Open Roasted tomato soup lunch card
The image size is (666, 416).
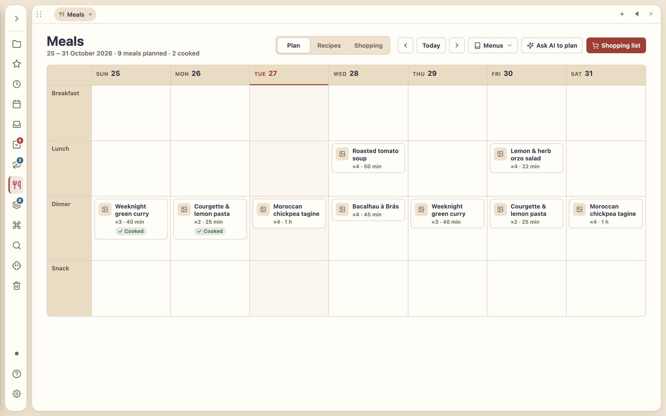coord(368,158)
